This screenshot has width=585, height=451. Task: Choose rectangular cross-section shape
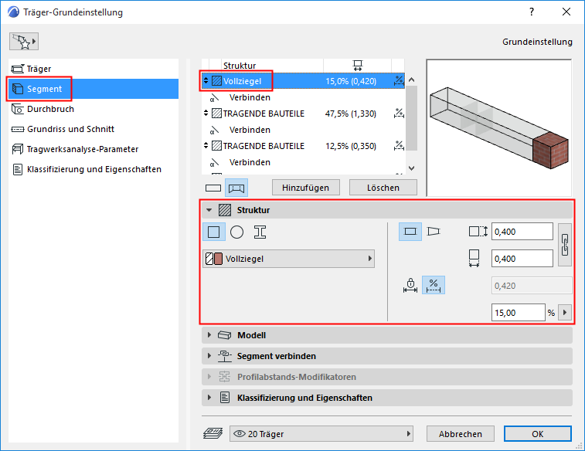coord(214,232)
